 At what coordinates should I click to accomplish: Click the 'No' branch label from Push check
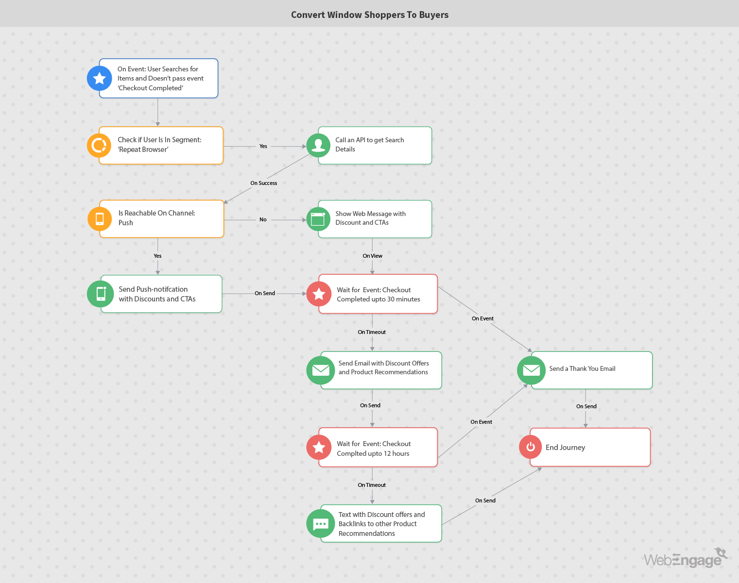click(263, 219)
